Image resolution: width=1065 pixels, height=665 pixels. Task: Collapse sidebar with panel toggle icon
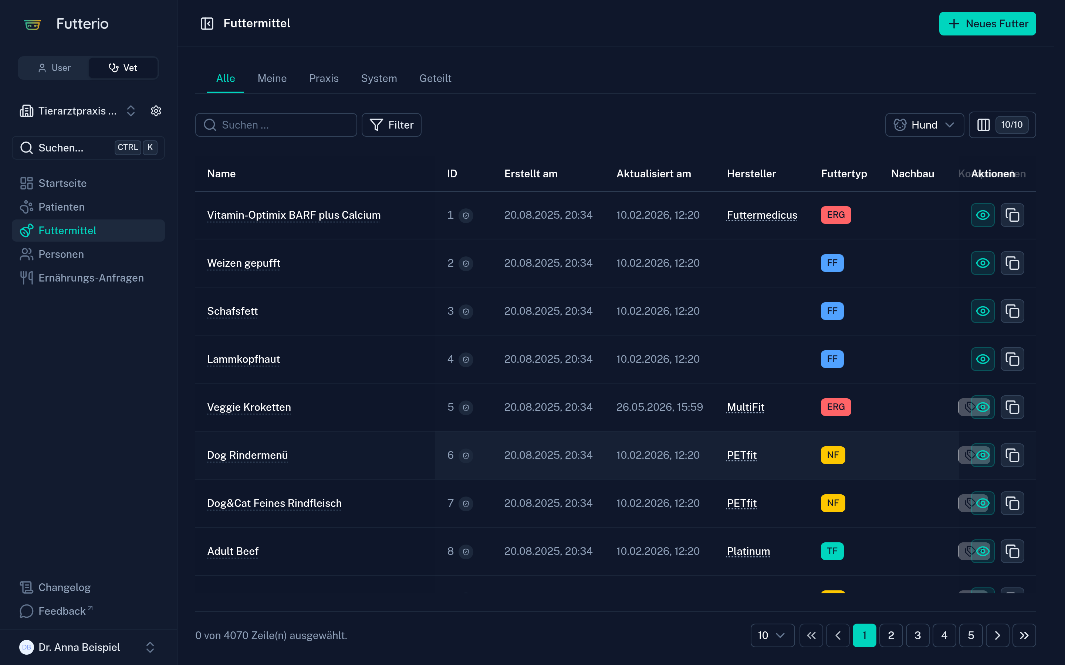tap(207, 23)
